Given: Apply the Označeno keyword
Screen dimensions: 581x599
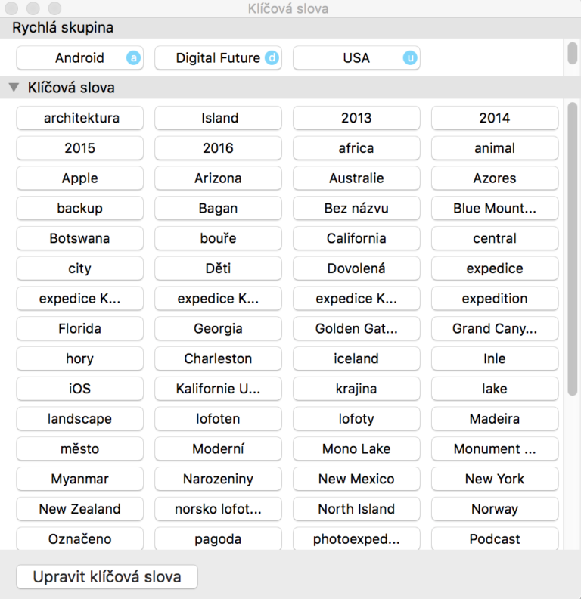Looking at the screenshot, I should (x=80, y=539).
